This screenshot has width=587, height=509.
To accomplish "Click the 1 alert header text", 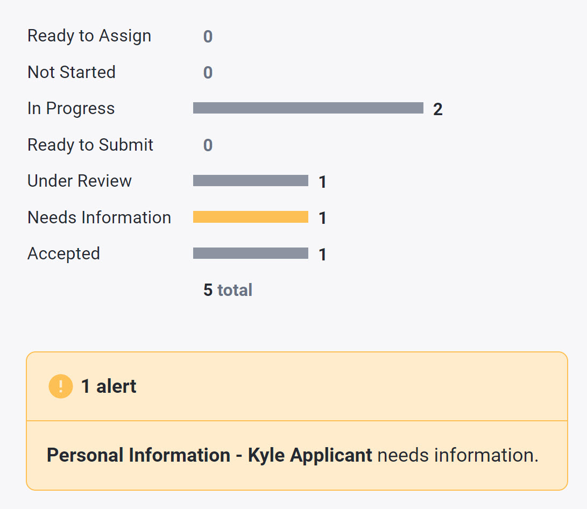I will pyautogui.click(x=109, y=386).
